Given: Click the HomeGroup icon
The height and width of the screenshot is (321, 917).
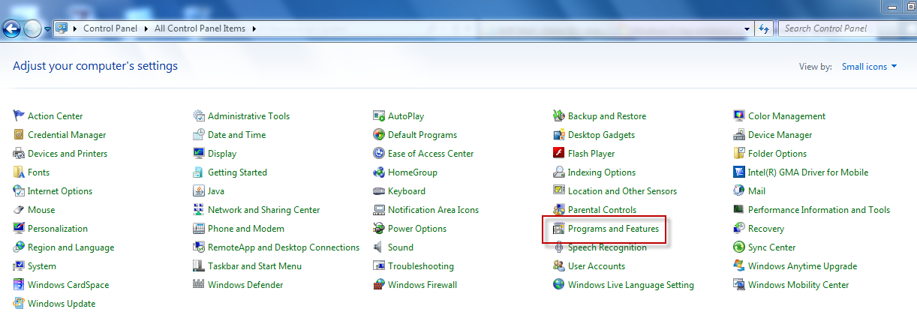Looking at the screenshot, I should point(379,172).
